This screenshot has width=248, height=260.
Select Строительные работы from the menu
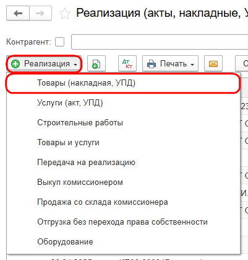pyautogui.click(x=123, y=123)
